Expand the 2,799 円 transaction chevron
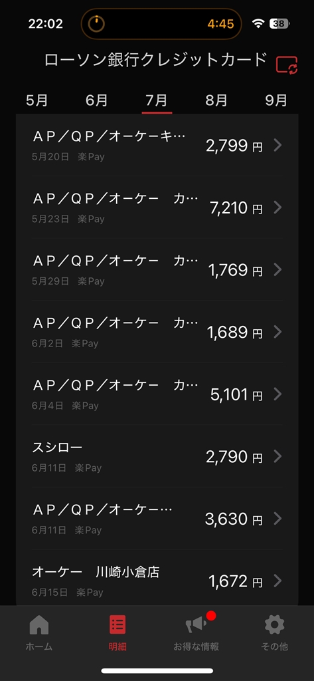Screen dimensions: 314x681 [x=278, y=145]
